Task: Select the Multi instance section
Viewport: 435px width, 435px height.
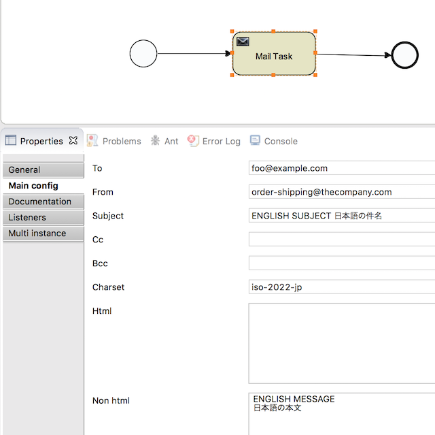Action: (43, 233)
